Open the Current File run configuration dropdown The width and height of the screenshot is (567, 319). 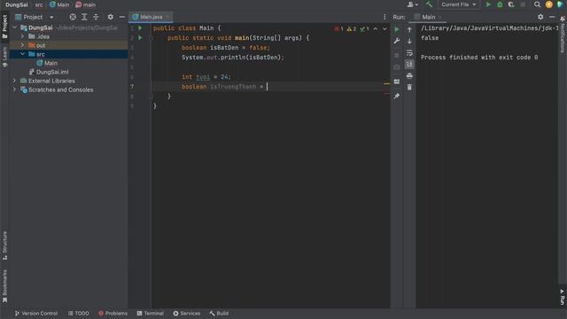[458, 4]
